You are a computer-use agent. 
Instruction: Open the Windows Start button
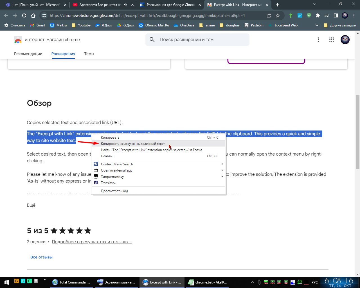click(x=6, y=282)
